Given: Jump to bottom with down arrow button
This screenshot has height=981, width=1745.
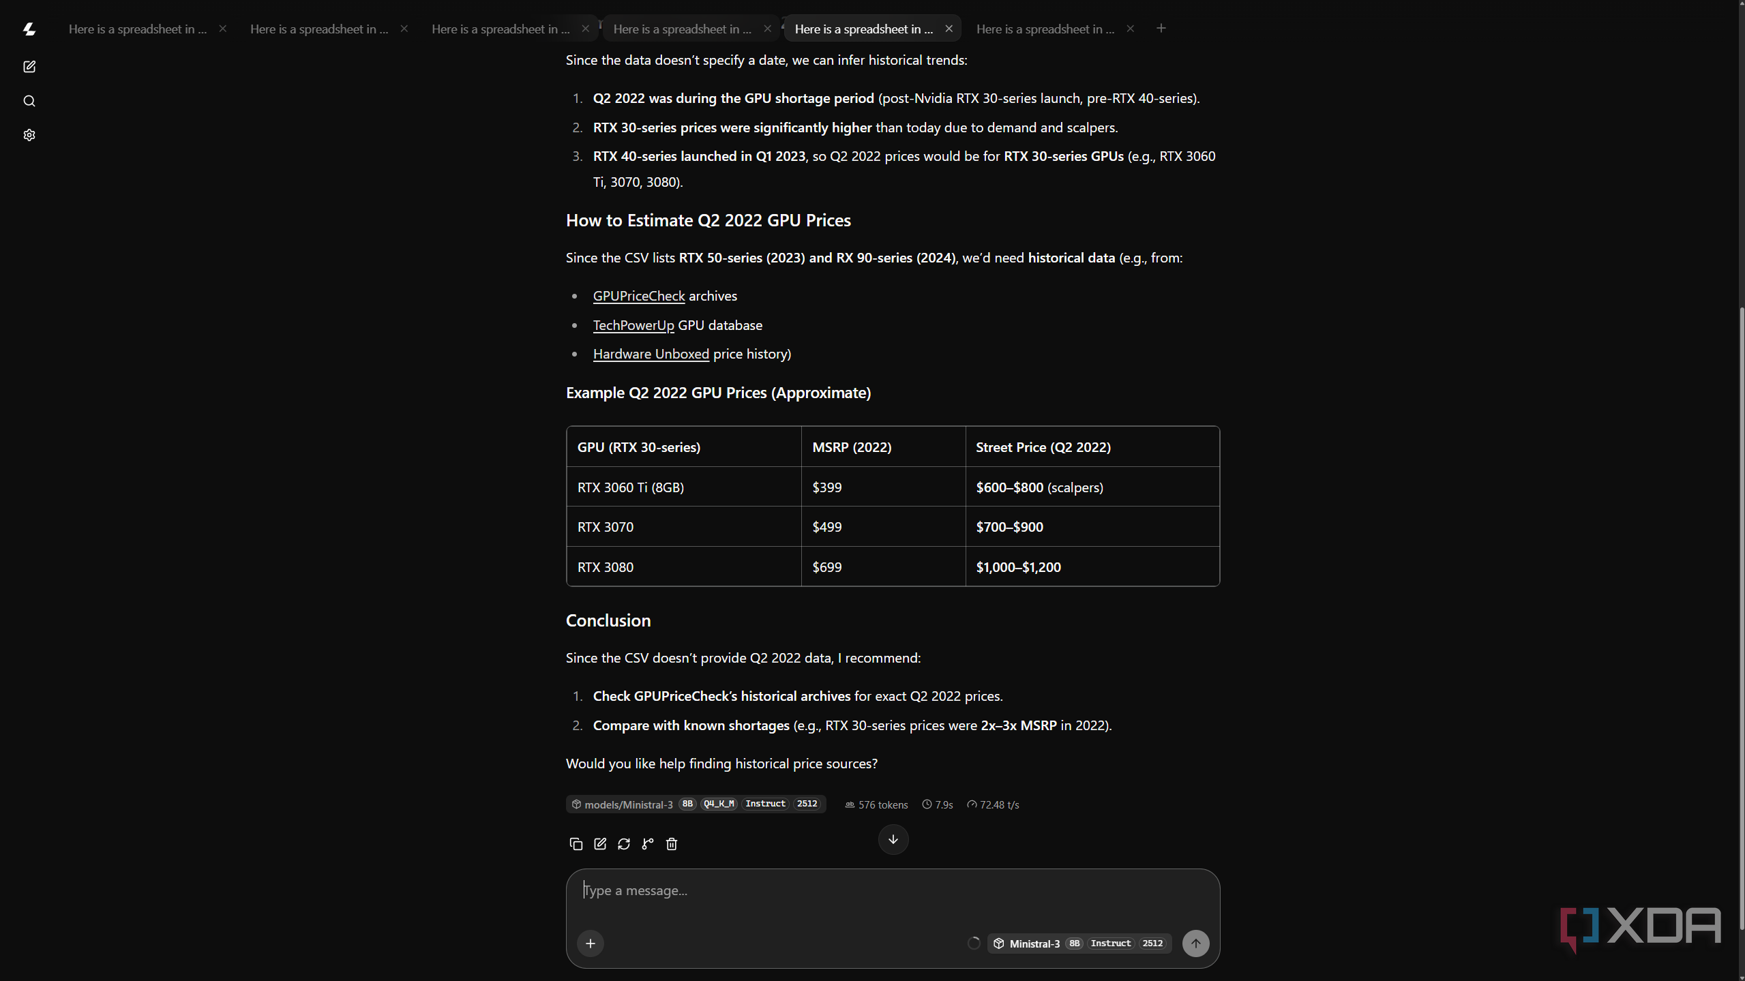Looking at the screenshot, I should (893, 839).
